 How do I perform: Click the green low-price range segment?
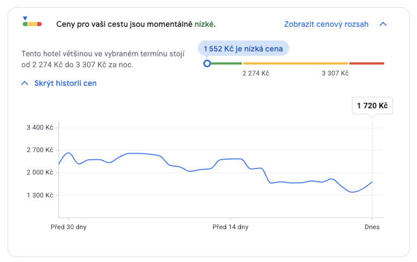(x=226, y=63)
